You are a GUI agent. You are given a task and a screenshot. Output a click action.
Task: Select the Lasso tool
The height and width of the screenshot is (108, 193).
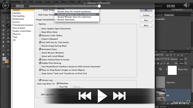pos(3,22)
